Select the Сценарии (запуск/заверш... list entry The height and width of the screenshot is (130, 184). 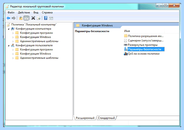146,40
